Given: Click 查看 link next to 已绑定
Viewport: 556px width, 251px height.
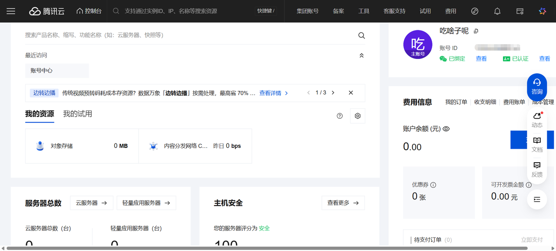Looking at the screenshot, I should pyautogui.click(x=481, y=59).
